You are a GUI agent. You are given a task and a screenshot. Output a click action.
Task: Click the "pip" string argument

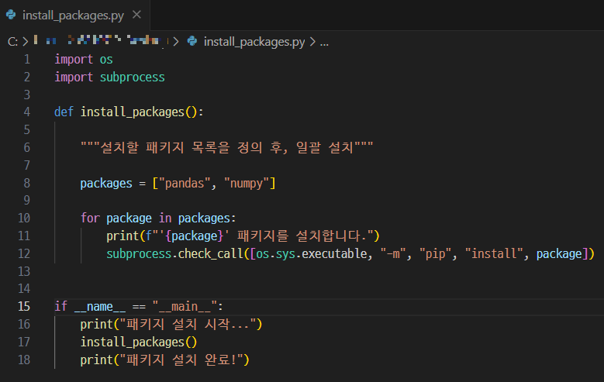(x=435, y=254)
